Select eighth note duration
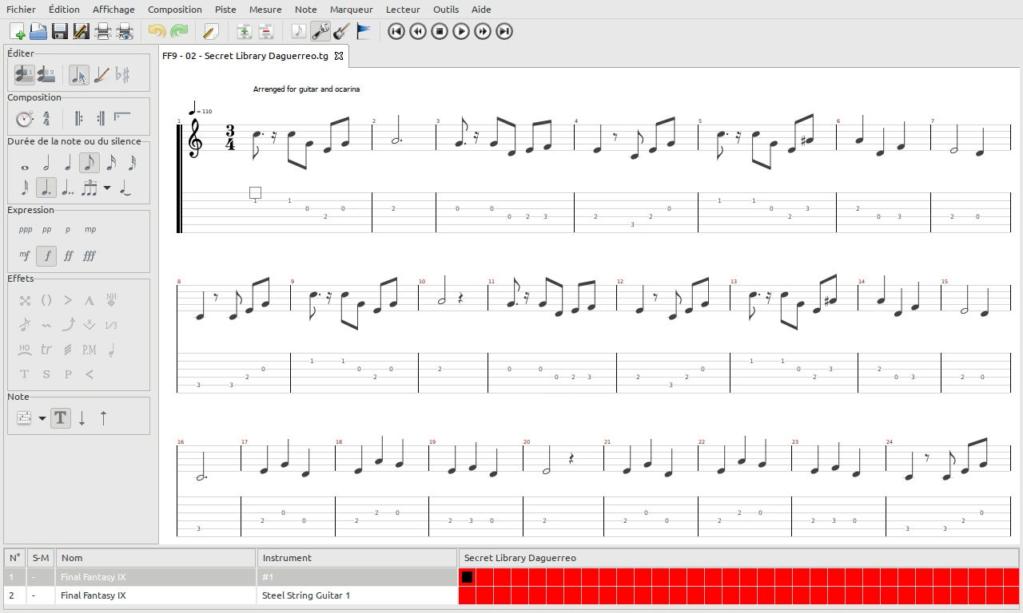 pyautogui.click(x=90, y=164)
